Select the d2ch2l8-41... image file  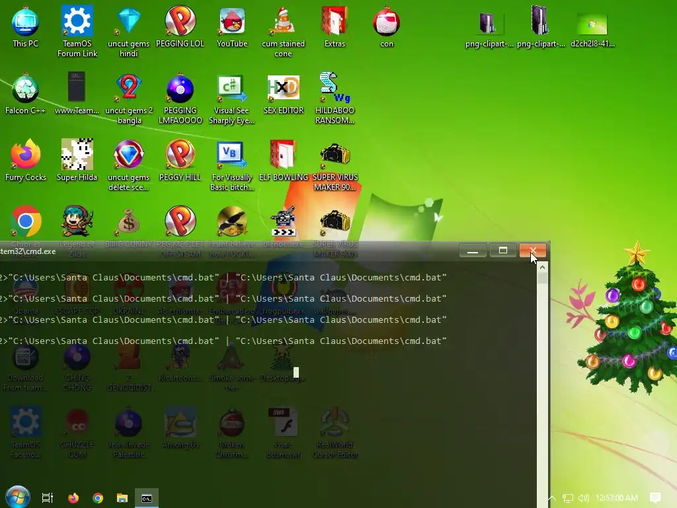(592, 29)
